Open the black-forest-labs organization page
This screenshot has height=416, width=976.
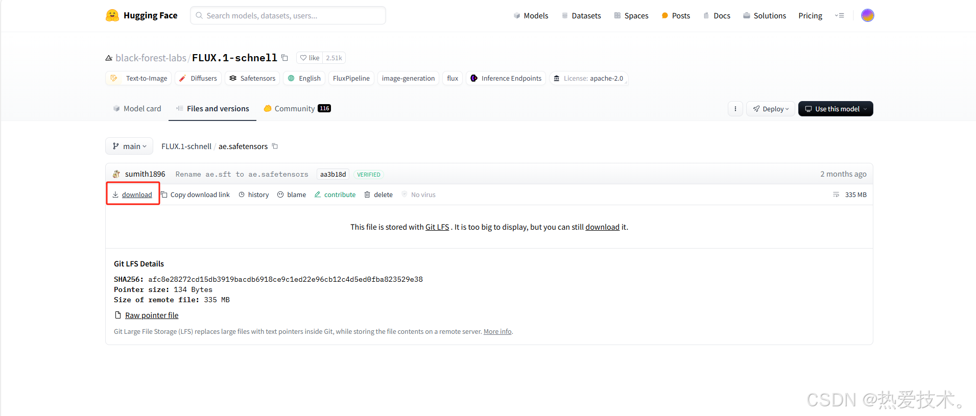tap(151, 58)
